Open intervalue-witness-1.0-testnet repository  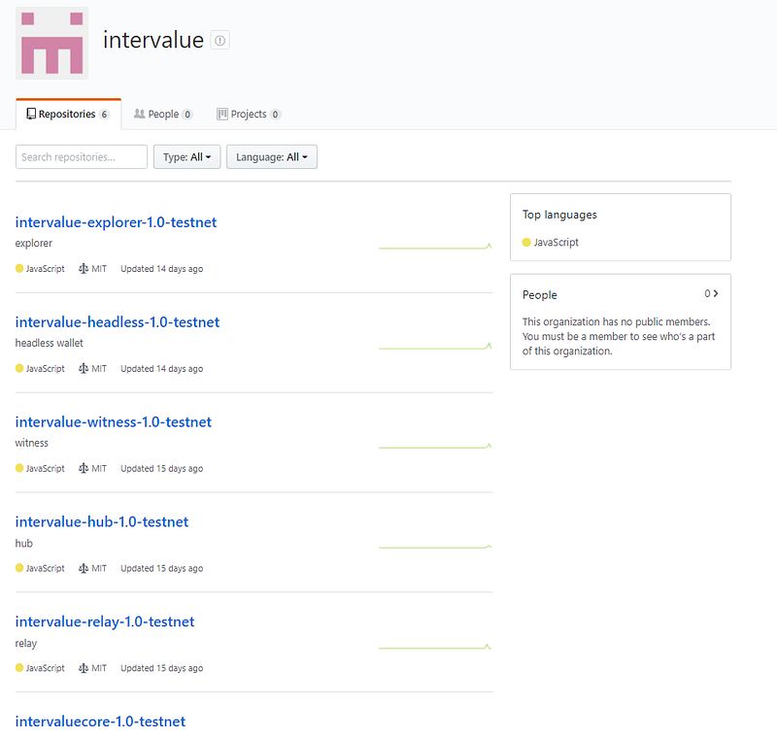[114, 422]
